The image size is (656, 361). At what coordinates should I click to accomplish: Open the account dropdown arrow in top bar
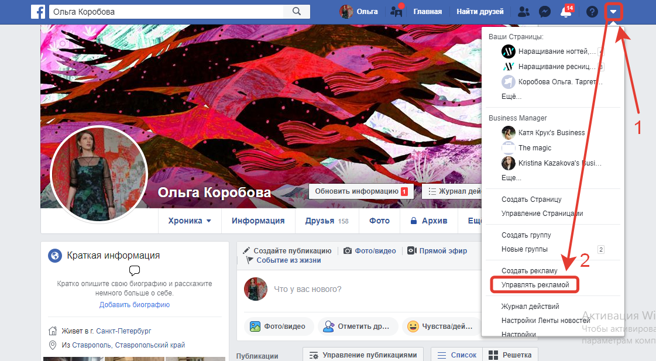click(613, 12)
